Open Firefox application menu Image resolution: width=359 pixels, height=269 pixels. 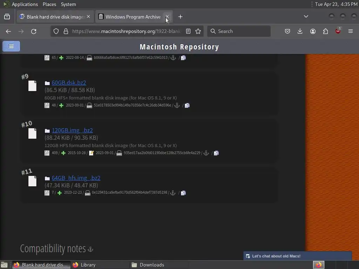click(351, 31)
